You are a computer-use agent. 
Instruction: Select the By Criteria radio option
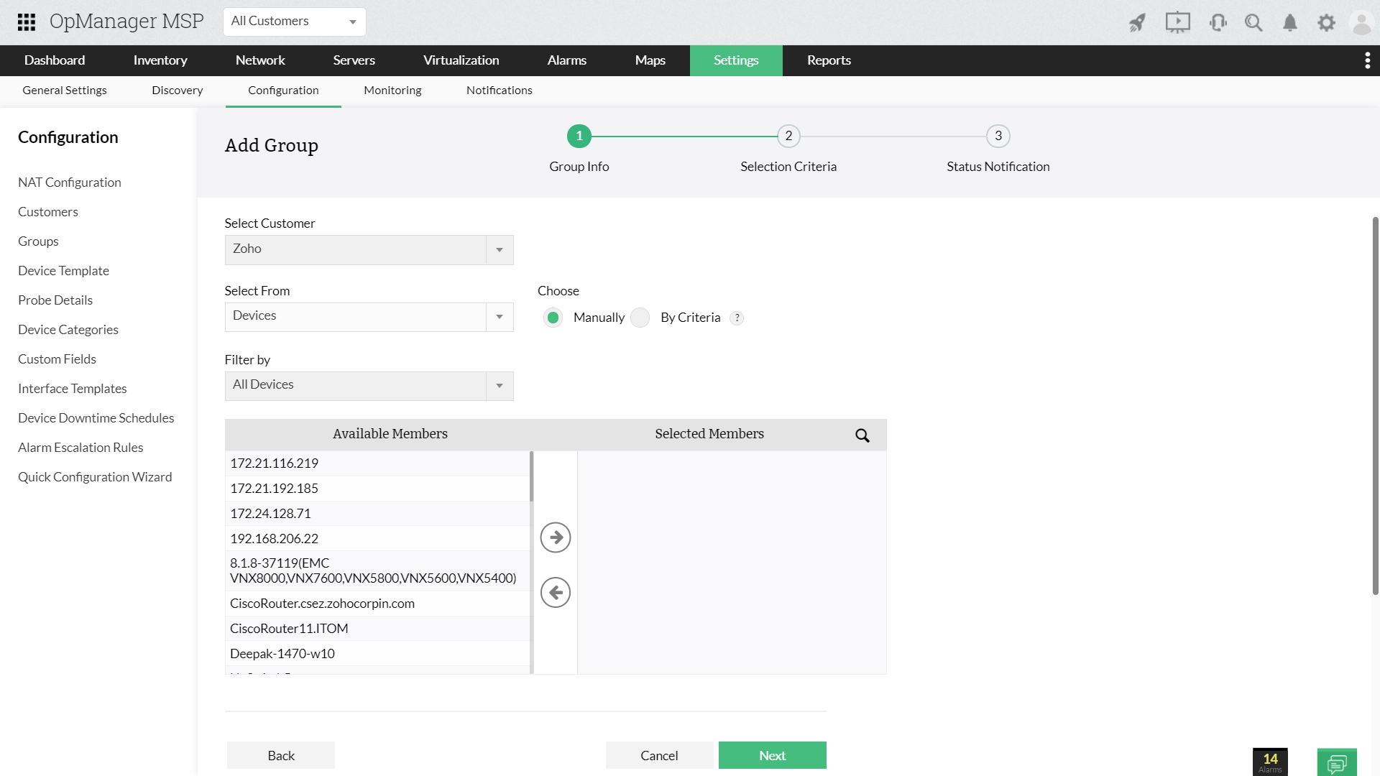(640, 318)
